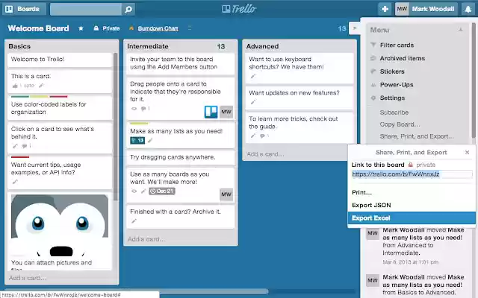Screen dimensions: 478x298
Task: Click the Private lock visibility button
Action: click(107, 28)
